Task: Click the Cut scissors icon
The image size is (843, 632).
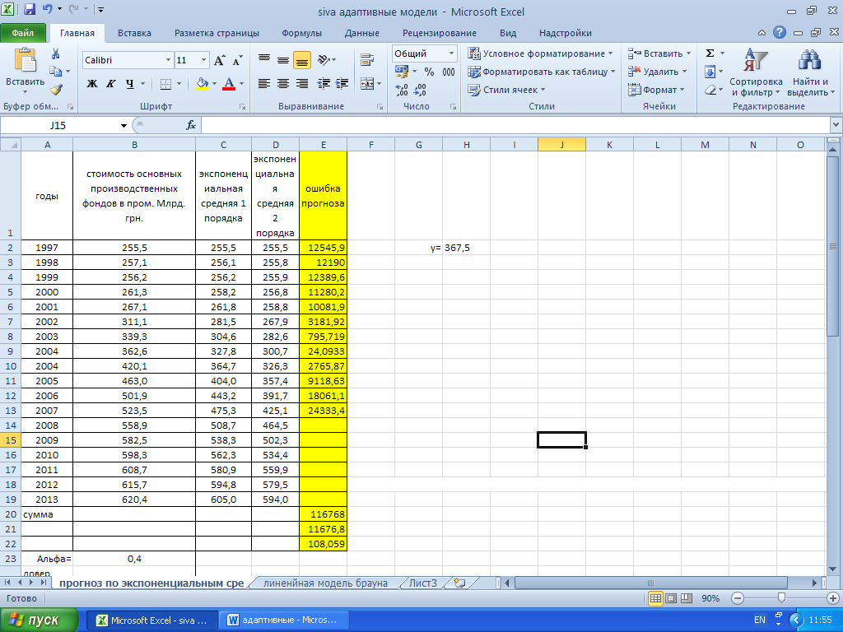Action: [55, 53]
